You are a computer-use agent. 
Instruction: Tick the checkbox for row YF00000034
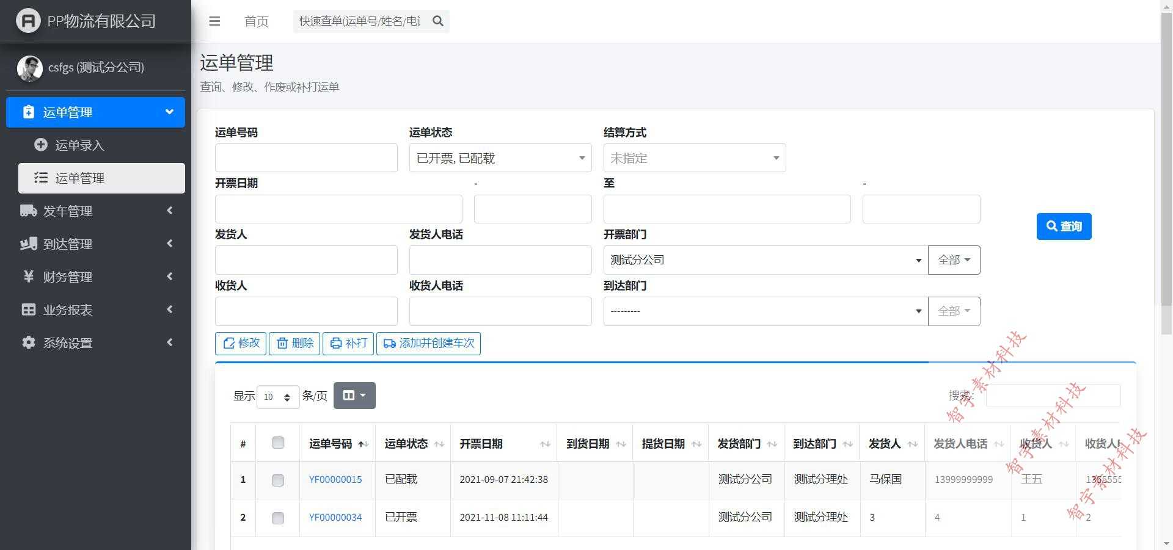278,518
